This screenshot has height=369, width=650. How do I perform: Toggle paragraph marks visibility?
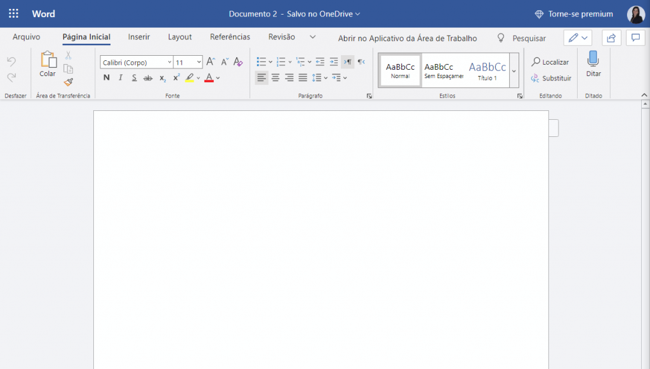click(347, 61)
